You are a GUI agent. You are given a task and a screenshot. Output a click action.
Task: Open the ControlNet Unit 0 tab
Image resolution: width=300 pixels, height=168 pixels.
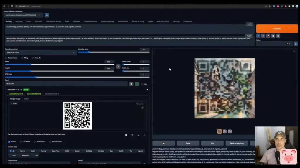(x=16, y=94)
